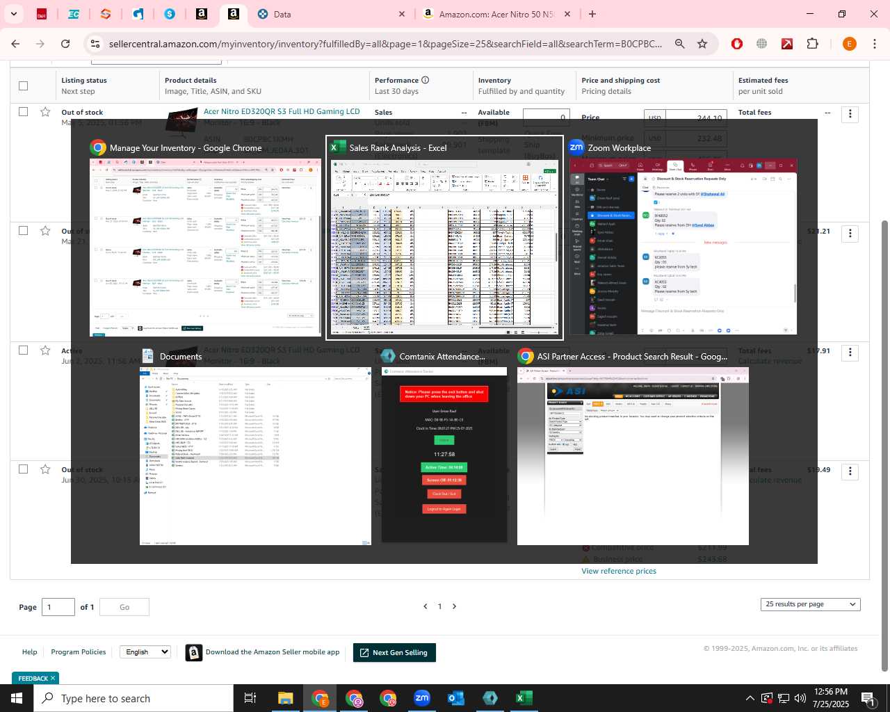Go to previous page arrow

click(426, 606)
